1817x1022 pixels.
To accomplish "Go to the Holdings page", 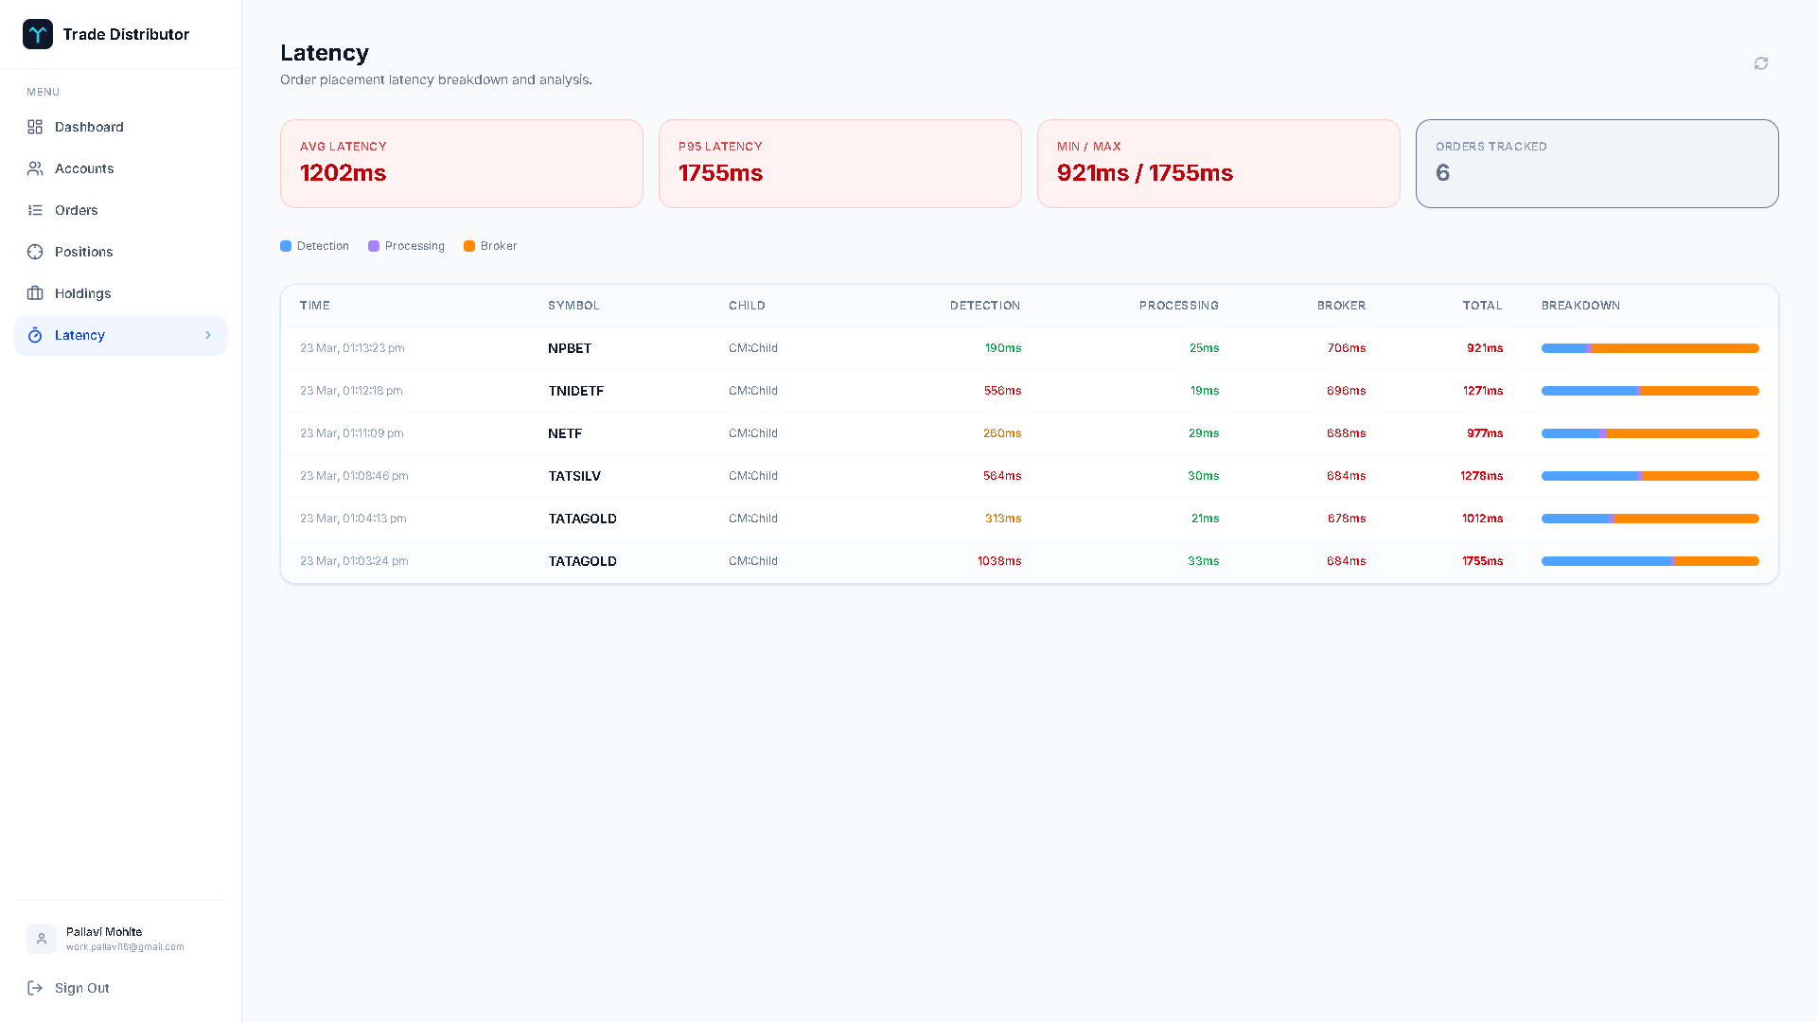I will click(x=83, y=293).
